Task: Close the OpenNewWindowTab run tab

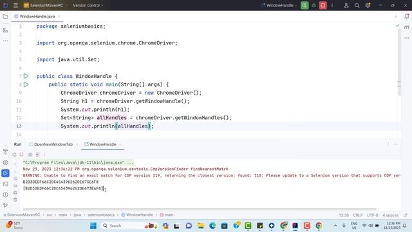Action: coord(77,144)
